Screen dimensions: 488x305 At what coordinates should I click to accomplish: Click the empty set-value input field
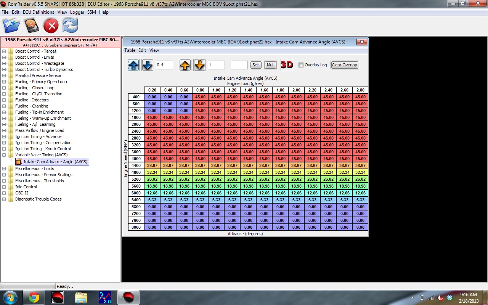tap(239, 65)
